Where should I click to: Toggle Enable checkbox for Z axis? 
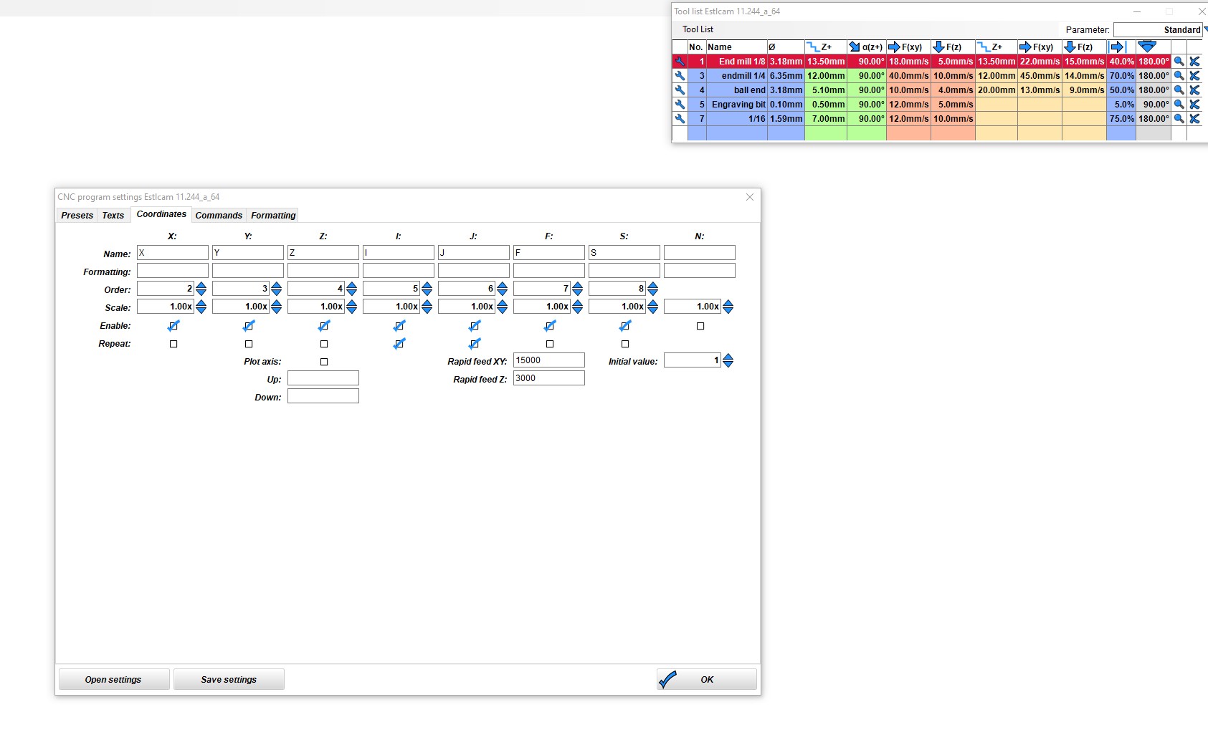click(324, 326)
